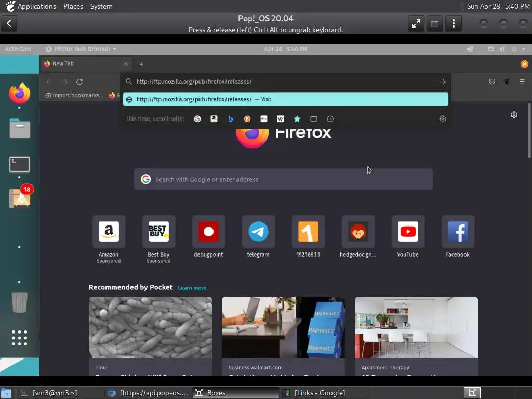Click Learn more next to Pocket
Viewport: 532px width, 399px height.
192,288
